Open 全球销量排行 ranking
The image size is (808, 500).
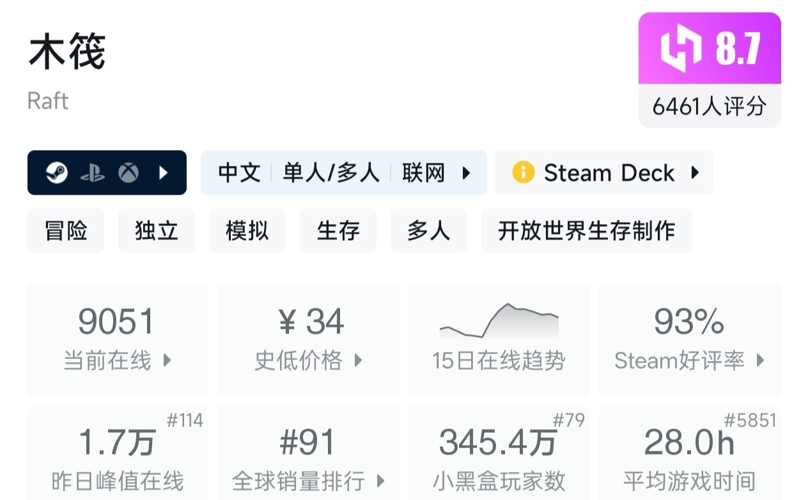click(309, 453)
